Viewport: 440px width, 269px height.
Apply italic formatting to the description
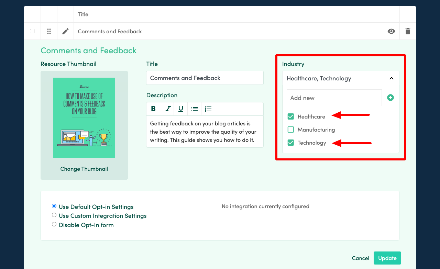pyautogui.click(x=167, y=109)
